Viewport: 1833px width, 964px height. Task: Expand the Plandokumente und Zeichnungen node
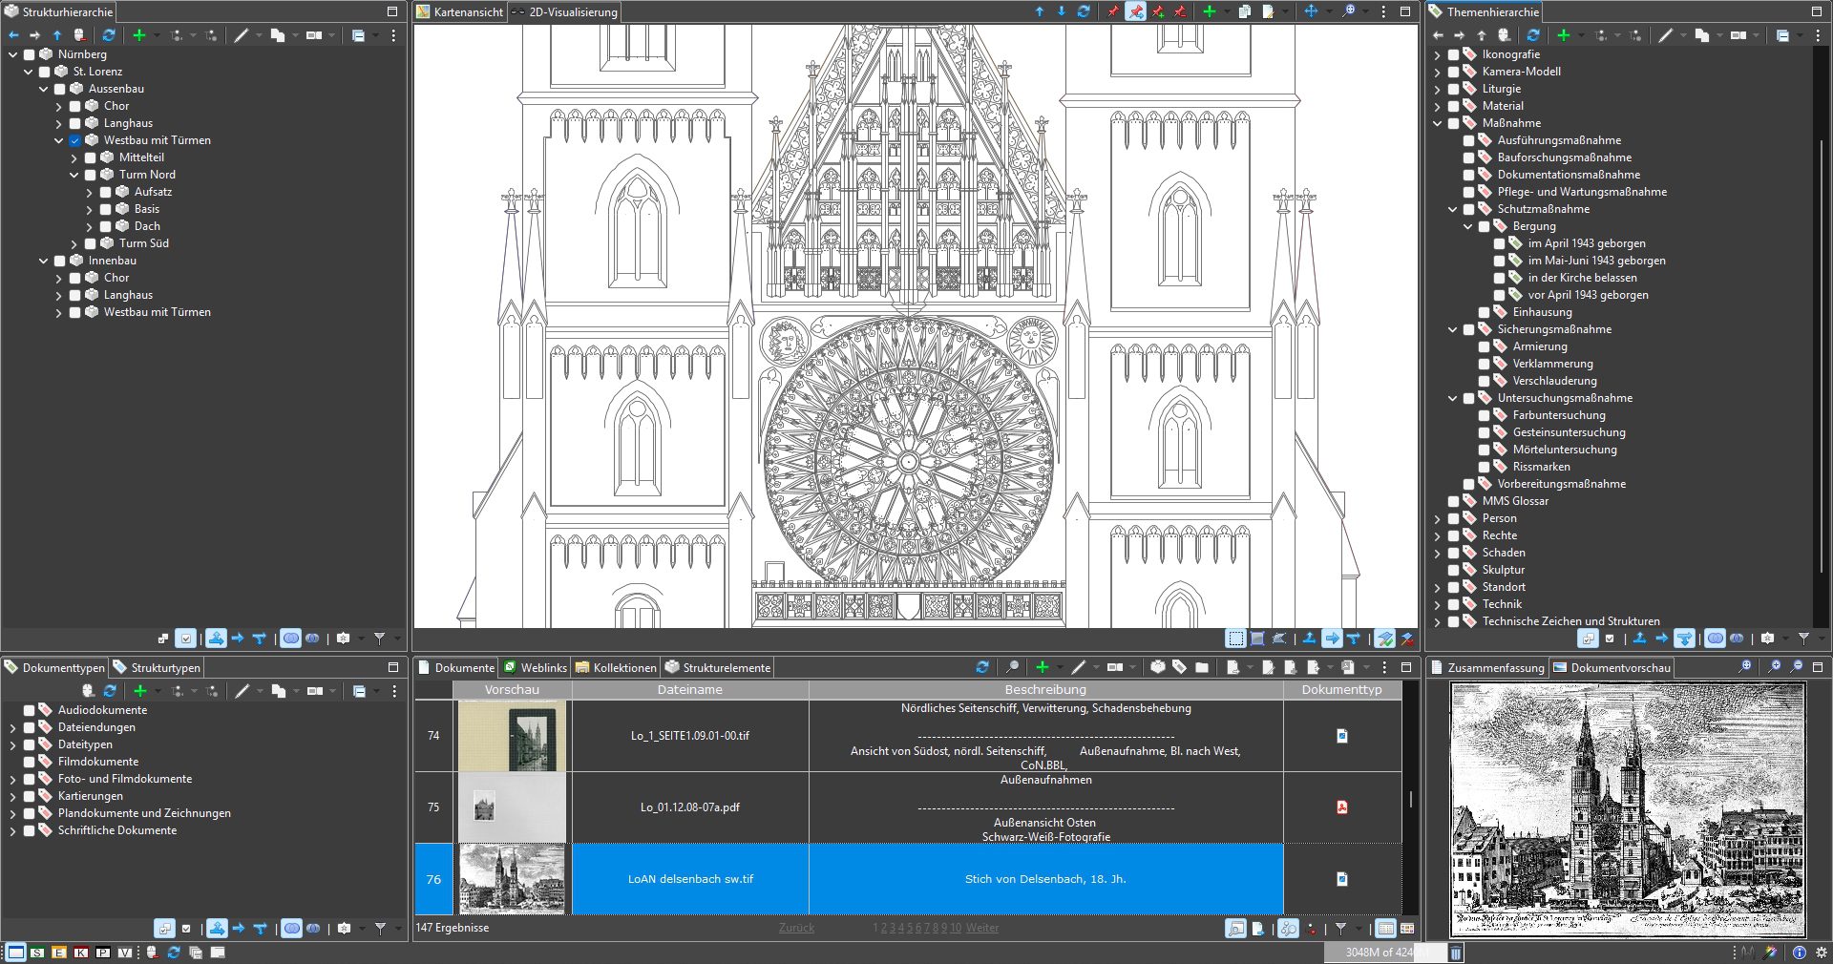pos(13,813)
